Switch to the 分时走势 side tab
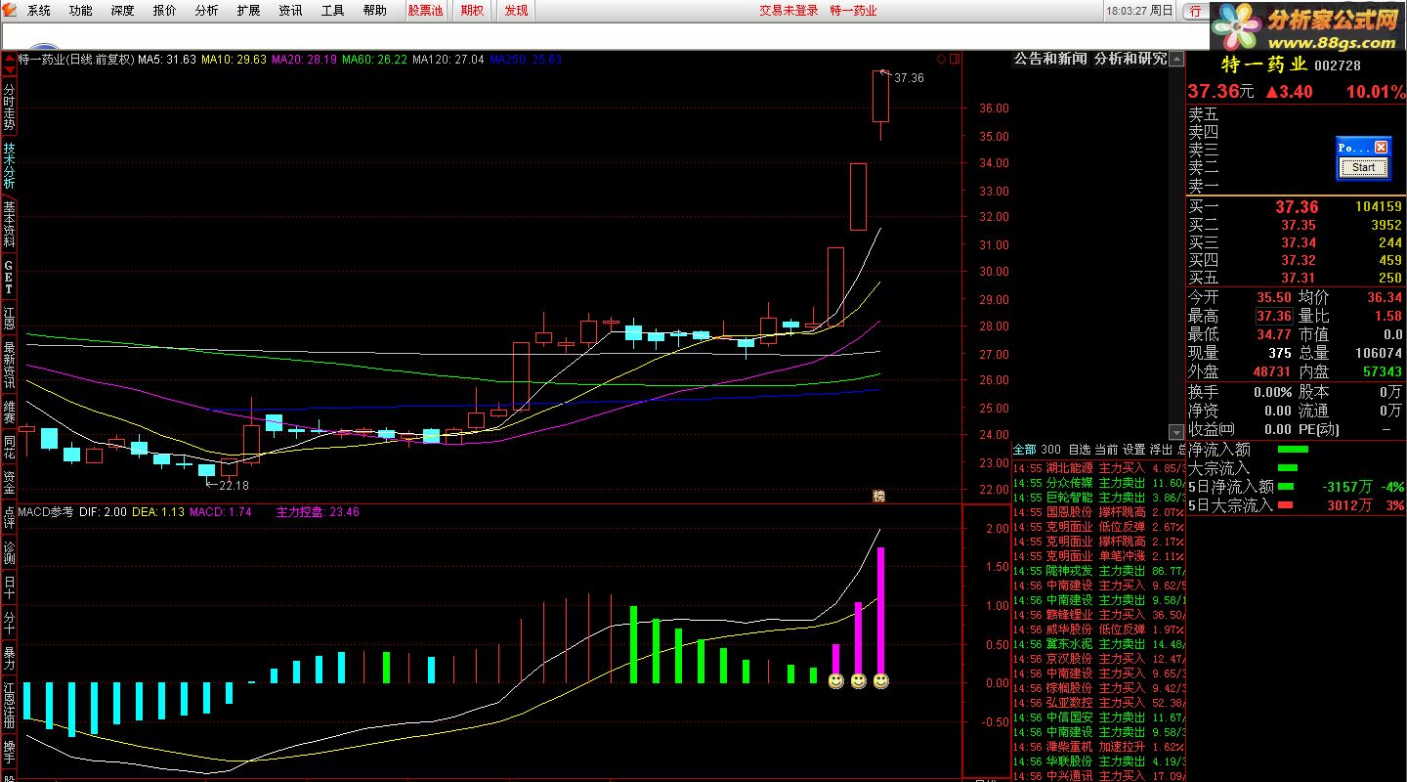 point(9,109)
